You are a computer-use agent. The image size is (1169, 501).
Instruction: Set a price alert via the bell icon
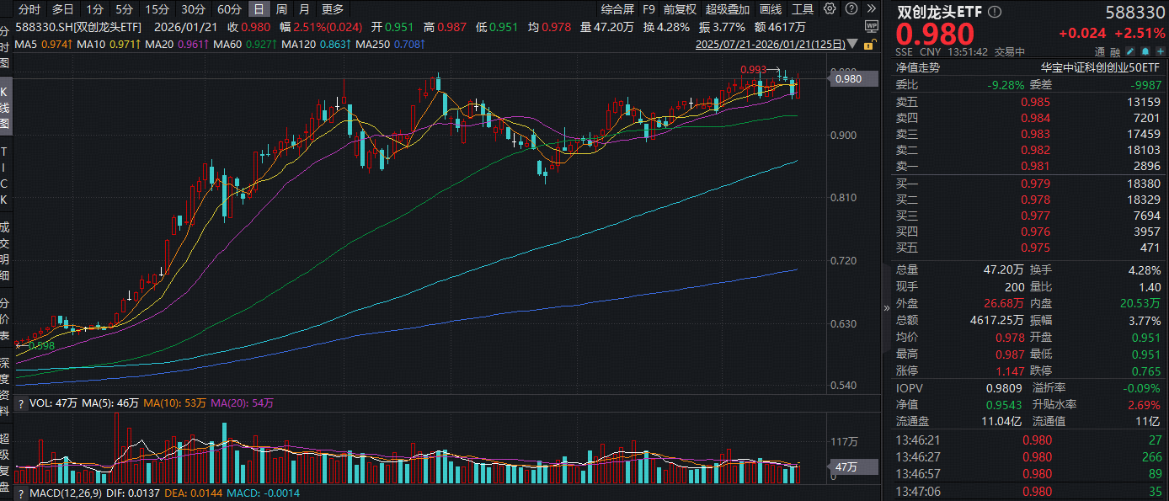(1145, 51)
